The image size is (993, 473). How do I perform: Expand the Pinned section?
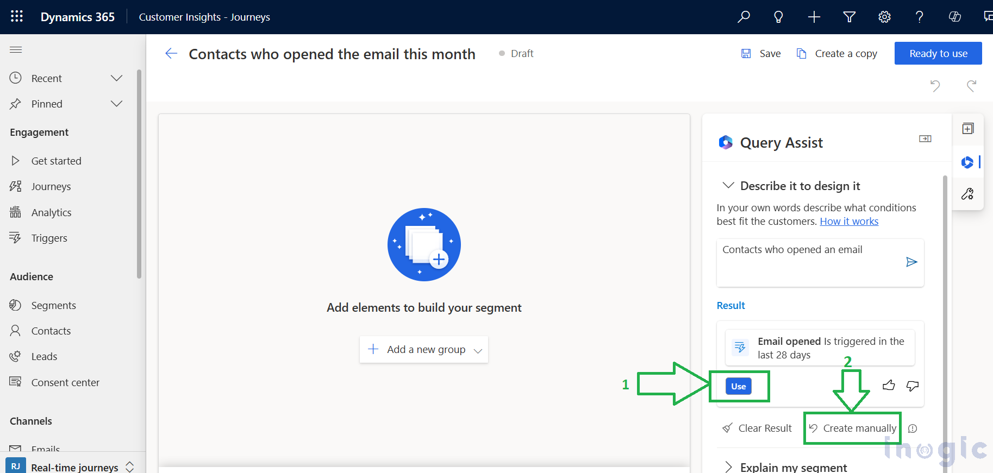[116, 104]
